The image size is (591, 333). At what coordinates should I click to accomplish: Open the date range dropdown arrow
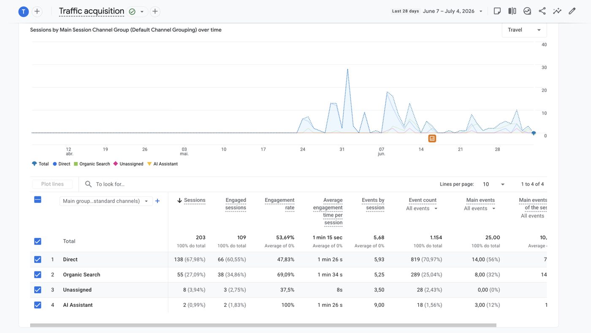pos(481,11)
